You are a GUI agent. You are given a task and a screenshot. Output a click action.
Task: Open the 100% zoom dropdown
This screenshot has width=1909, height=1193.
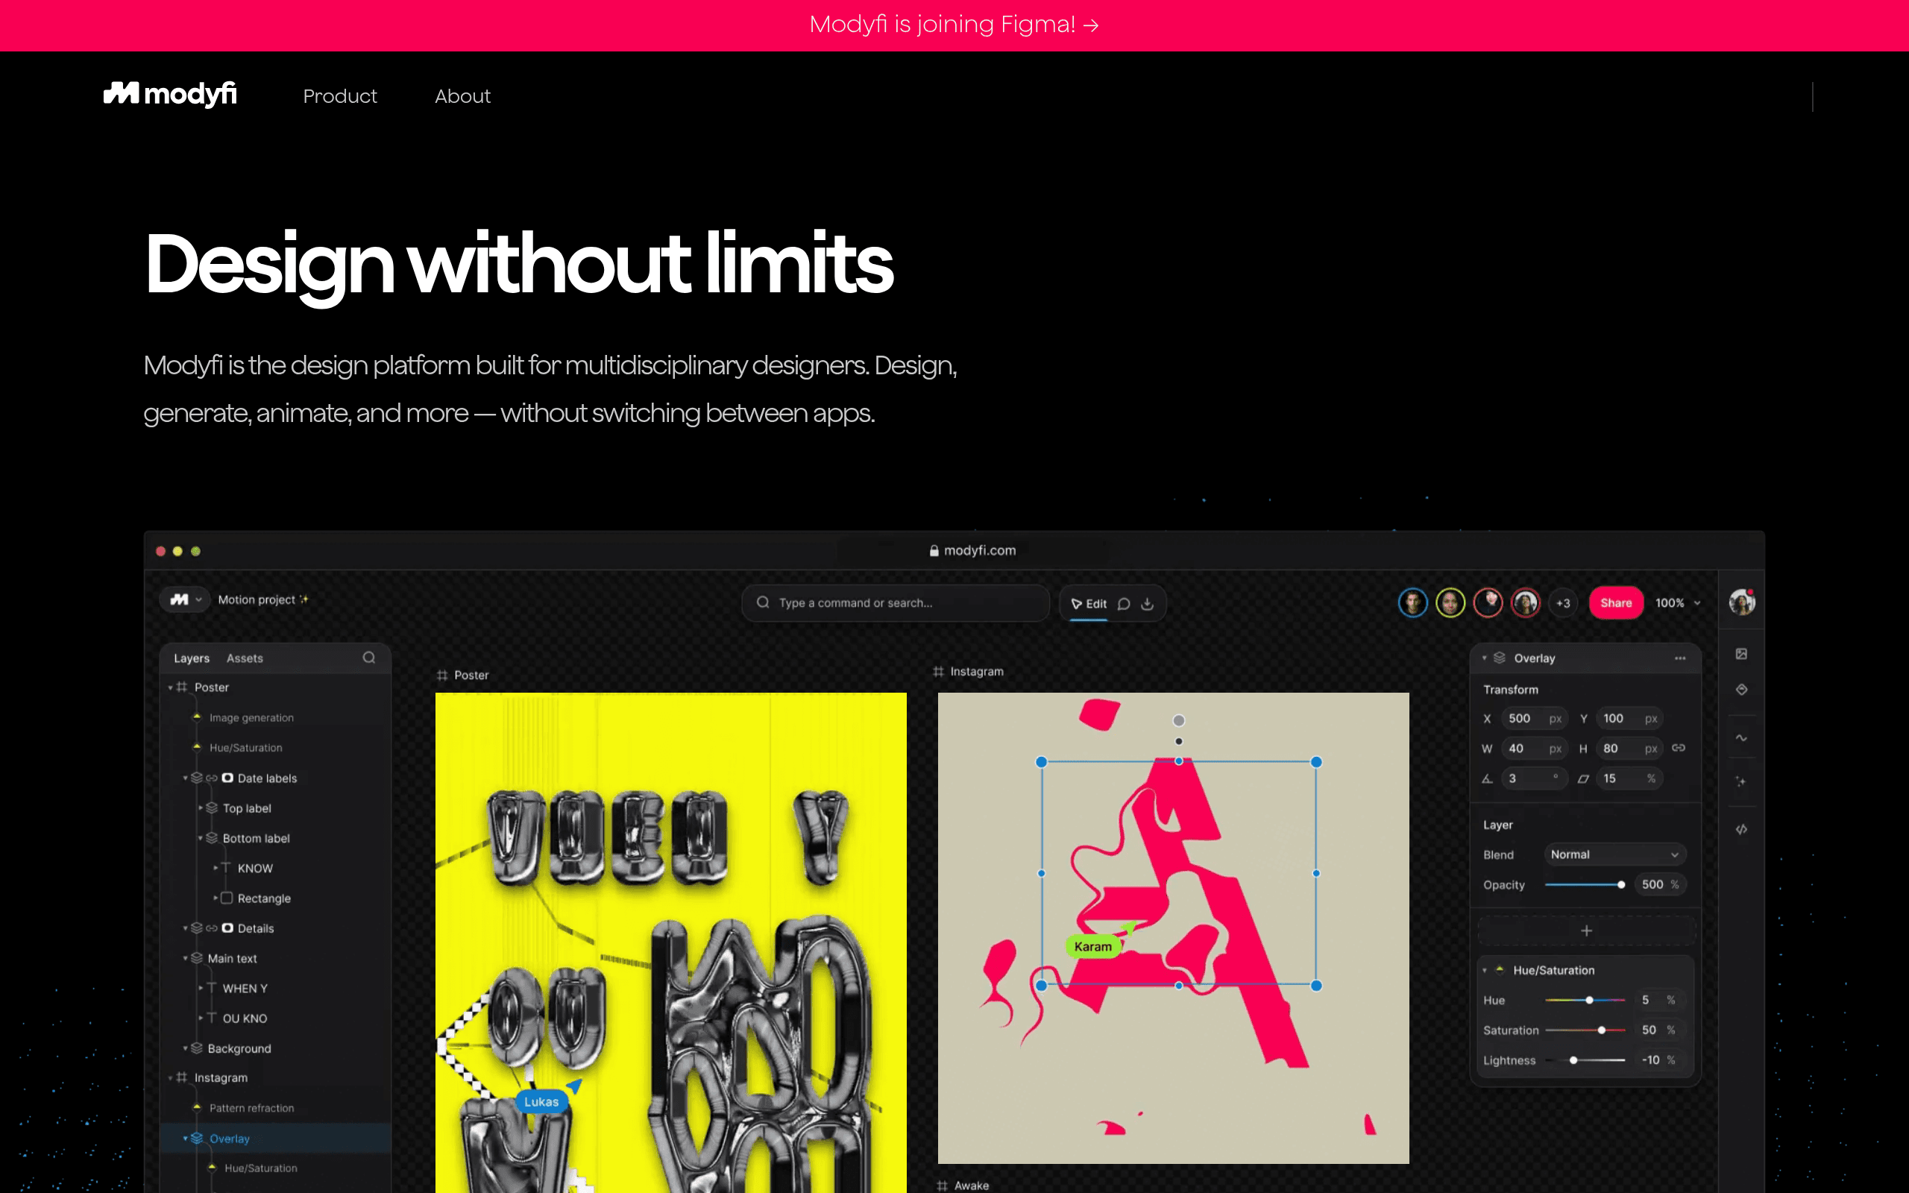[x=1678, y=602]
